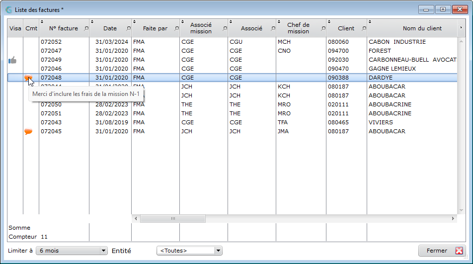The height and width of the screenshot is (264, 473).
Task: Click client code 094700
Action: [x=338, y=51]
